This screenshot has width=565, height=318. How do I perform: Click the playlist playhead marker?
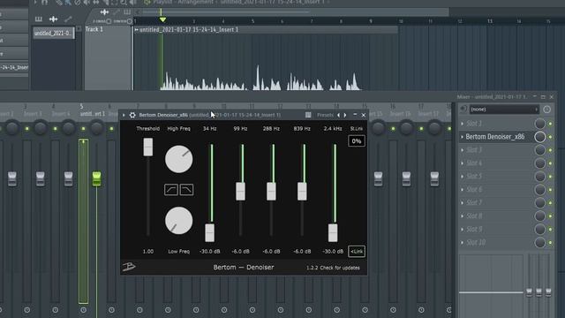[x=162, y=19]
